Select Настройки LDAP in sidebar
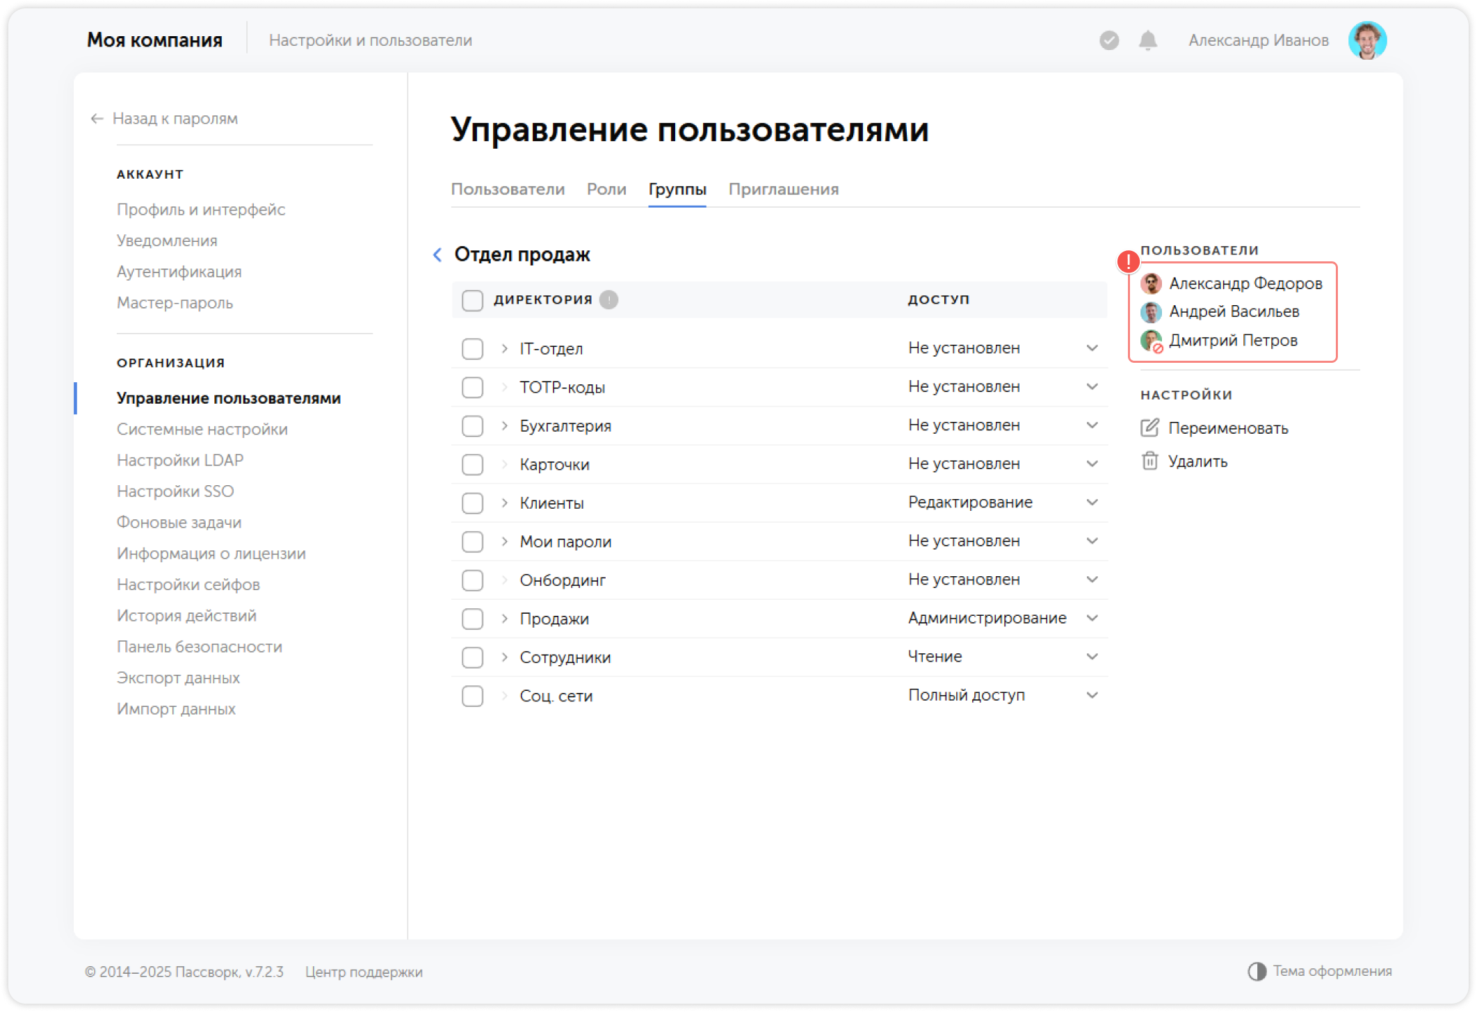This screenshot has width=1477, height=1012. tap(180, 459)
